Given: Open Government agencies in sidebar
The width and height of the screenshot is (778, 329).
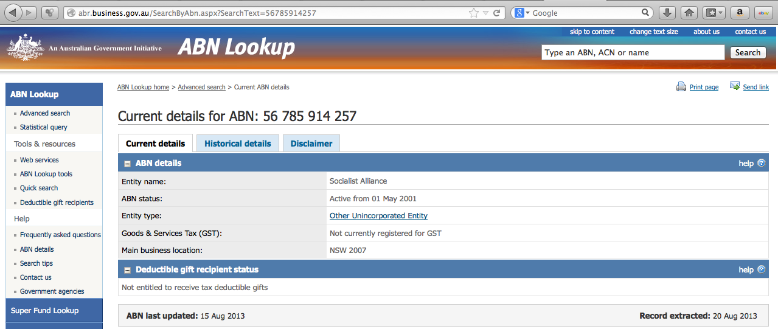Looking at the screenshot, I should (x=52, y=291).
